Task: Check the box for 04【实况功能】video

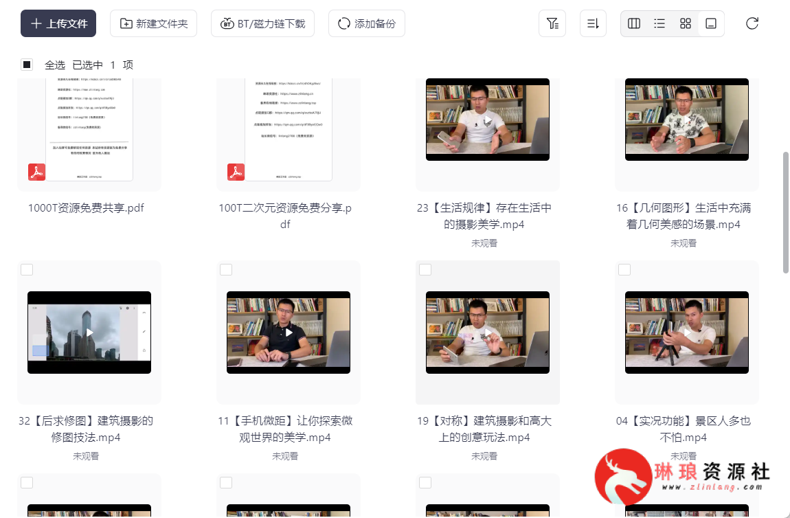Action: click(x=624, y=269)
